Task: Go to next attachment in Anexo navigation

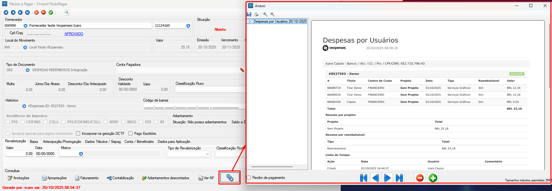Action: [387, 178]
